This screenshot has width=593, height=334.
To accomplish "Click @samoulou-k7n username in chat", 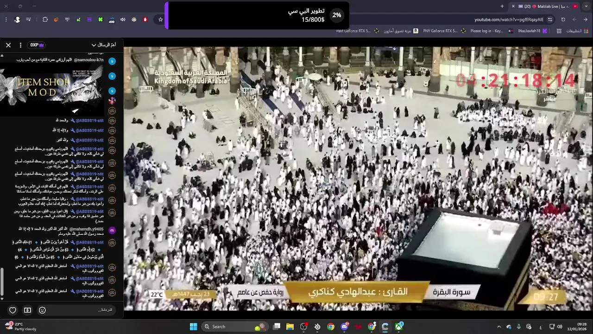I will (89, 60).
